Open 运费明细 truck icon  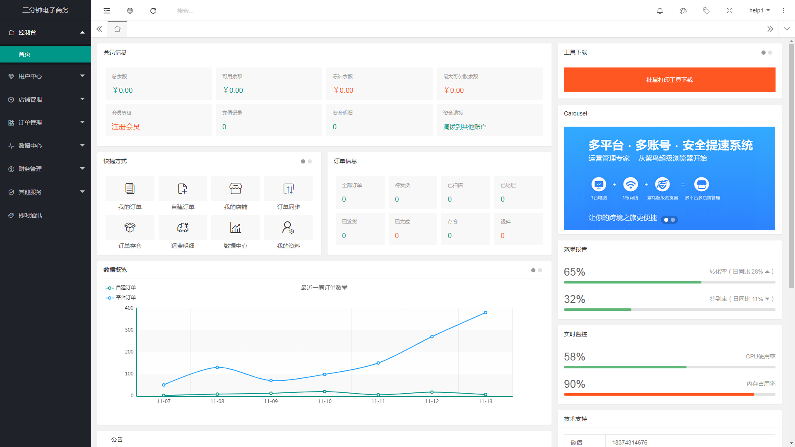pos(183,228)
